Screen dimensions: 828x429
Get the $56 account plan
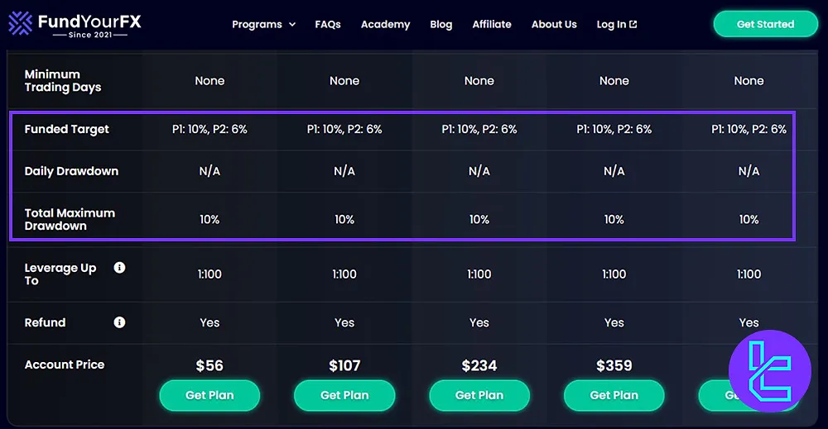point(209,395)
